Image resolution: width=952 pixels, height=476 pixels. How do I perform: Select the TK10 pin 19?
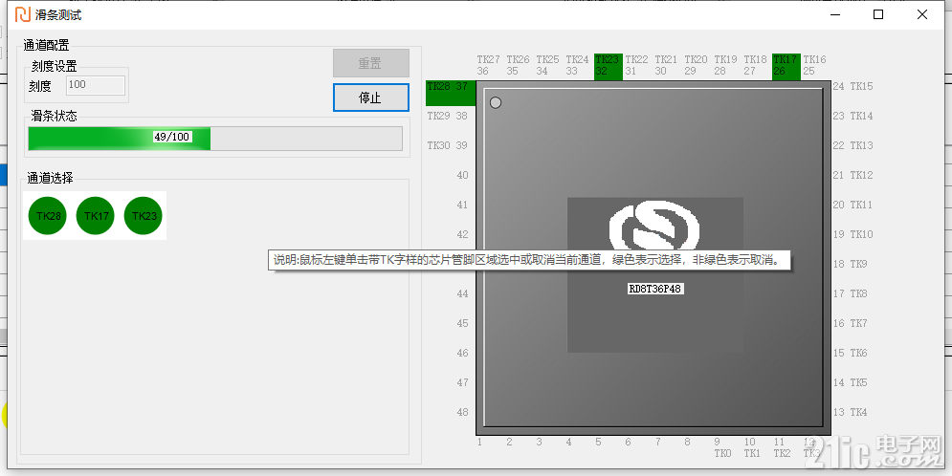(x=853, y=234)
